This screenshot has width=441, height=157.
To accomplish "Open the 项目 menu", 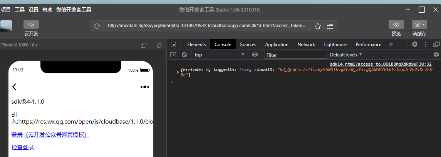I will pyautogui.click(x=6, y=10).
